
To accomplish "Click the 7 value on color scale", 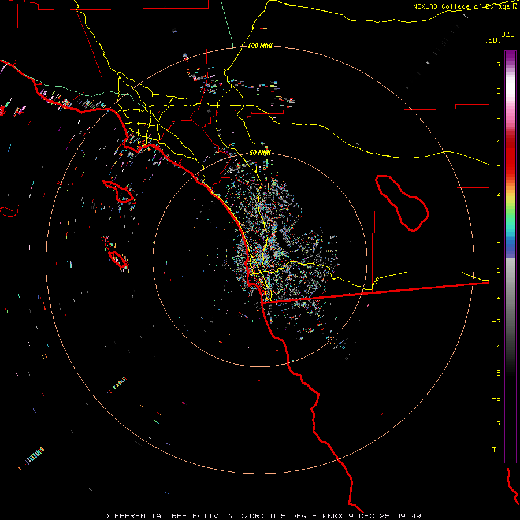I will 499,65.
